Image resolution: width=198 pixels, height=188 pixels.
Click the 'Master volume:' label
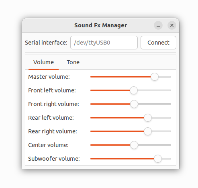click(49, 77)
